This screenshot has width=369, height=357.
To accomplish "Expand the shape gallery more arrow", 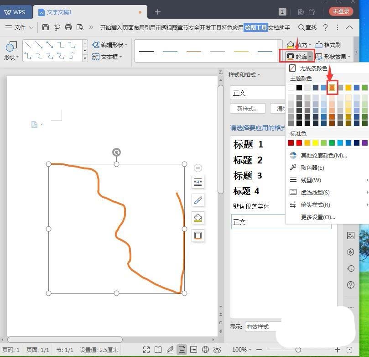I will (85, 58).
